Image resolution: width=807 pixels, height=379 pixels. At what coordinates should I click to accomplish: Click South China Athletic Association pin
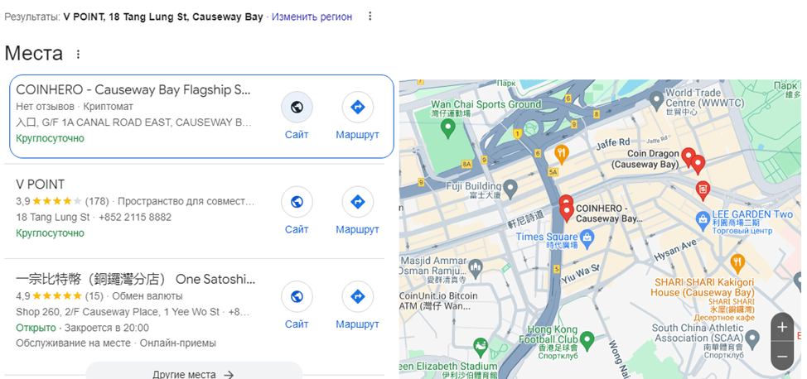coord(752,338)
